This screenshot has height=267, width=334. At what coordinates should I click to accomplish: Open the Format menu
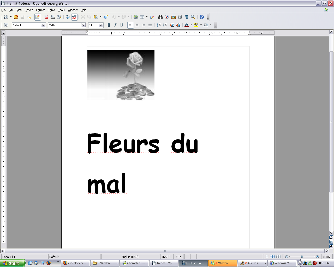click(40, 10)
